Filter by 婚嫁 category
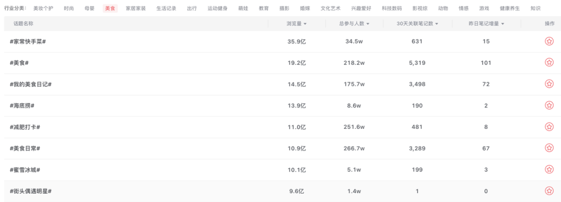 [305, 8]
